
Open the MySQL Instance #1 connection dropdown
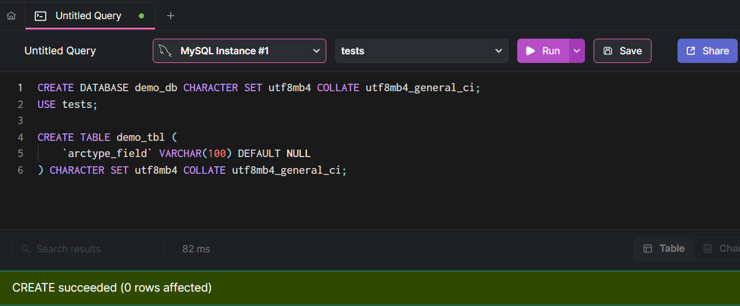pyautogui.click(x=240, y=51)
